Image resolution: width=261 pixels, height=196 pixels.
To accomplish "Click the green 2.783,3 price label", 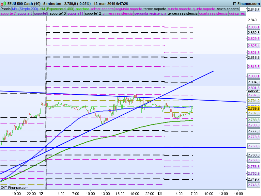I will tap(253, 120).
